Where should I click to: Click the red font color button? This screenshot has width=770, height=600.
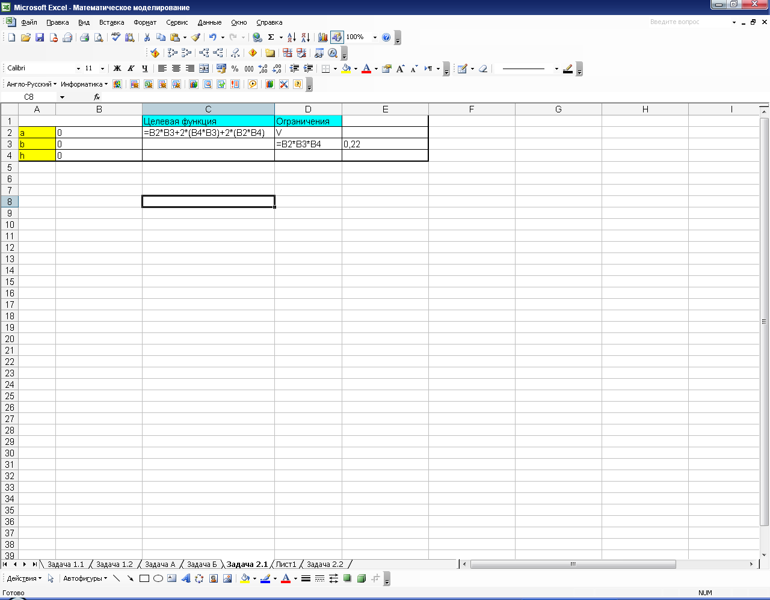pyautogui.click(x=366, y=69)
